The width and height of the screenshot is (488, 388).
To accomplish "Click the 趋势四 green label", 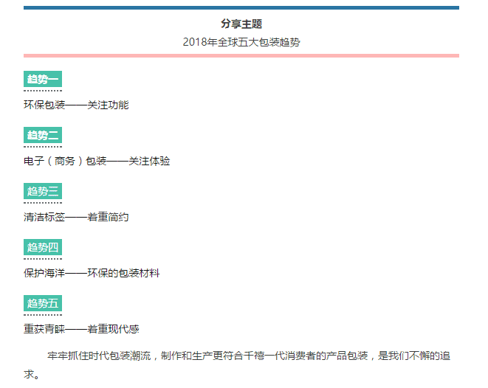I will (x=43, y=247).
